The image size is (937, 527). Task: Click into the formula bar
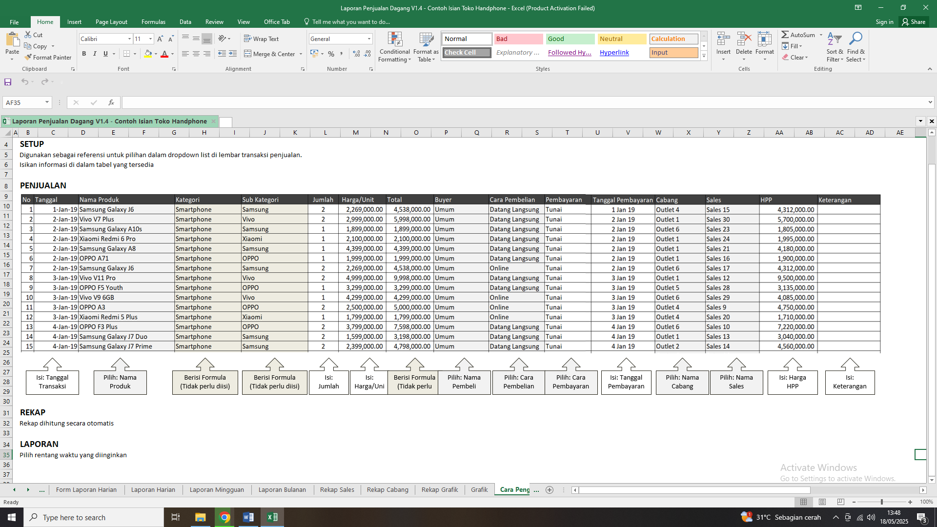[x=525, y=102]
